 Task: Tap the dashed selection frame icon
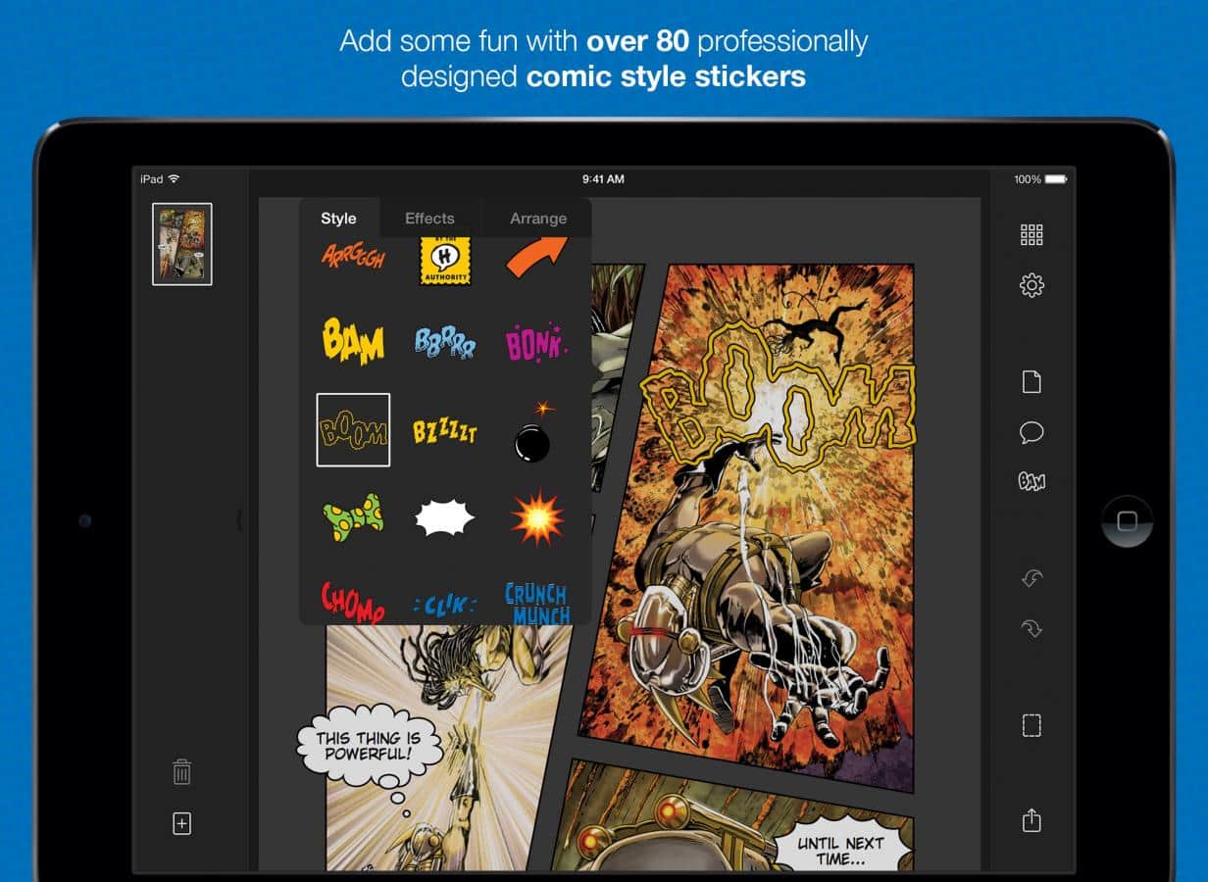pyautogui.click(x=1032, y=725)
